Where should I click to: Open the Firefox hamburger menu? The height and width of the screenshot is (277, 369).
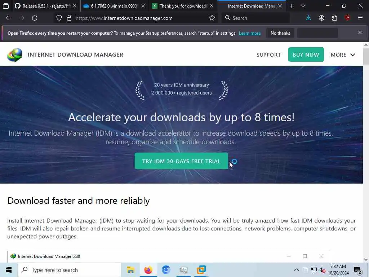click(x=360, y=18)
